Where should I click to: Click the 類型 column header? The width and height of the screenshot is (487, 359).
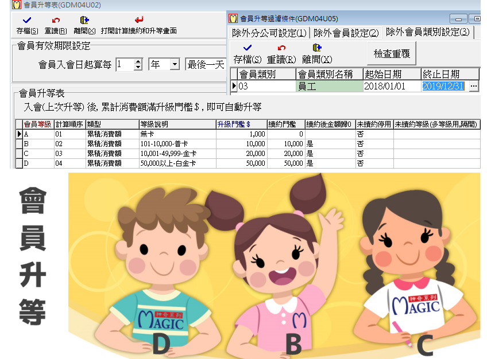pos(112,124)
